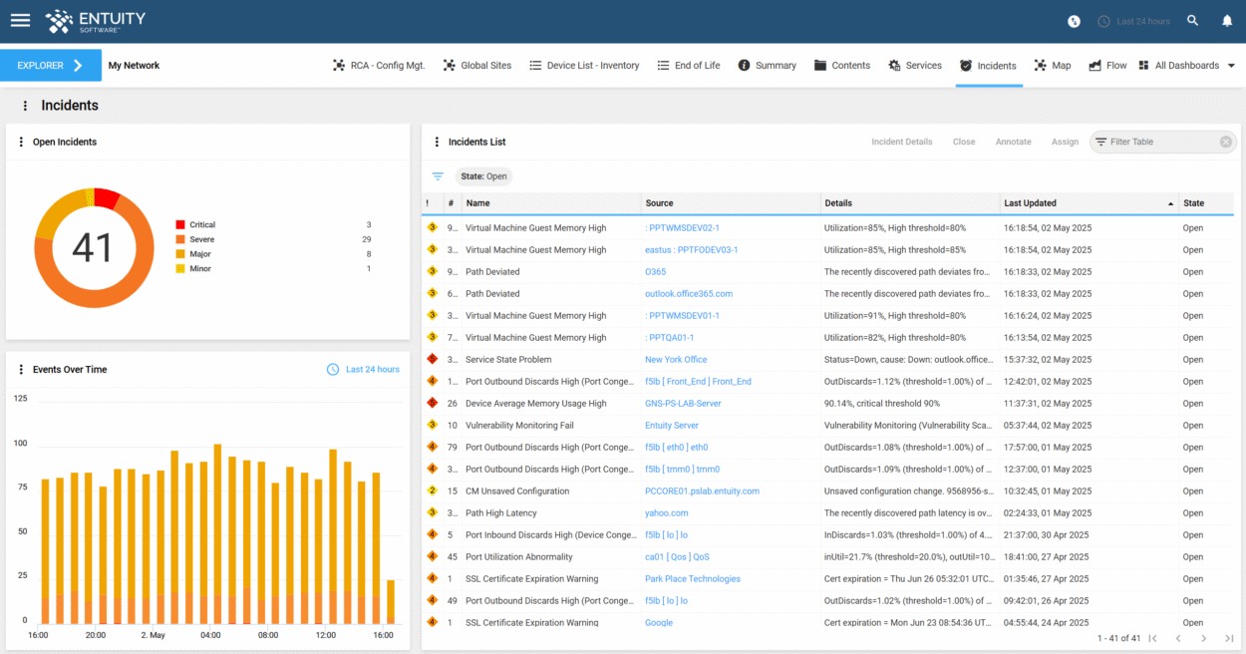Click the Vulnerability Monitoring Fail severity icon
The width and height of the screenshot is (1246, 654).
tap(432, 425)
